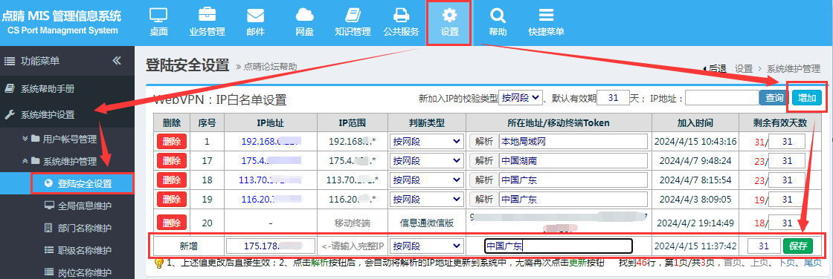Viewport: 833px width, 279px height.
Task: Open the 校验类型 按网段 dropdown
Action: coord(521,98)
